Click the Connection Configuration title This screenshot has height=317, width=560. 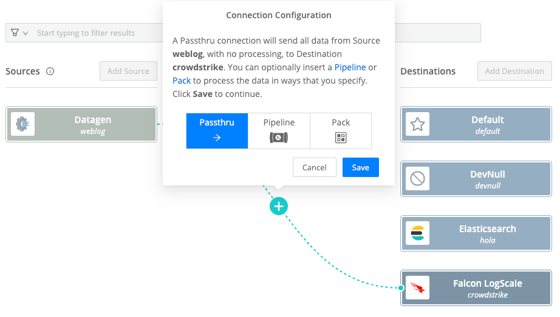click(x=279, y=15)
